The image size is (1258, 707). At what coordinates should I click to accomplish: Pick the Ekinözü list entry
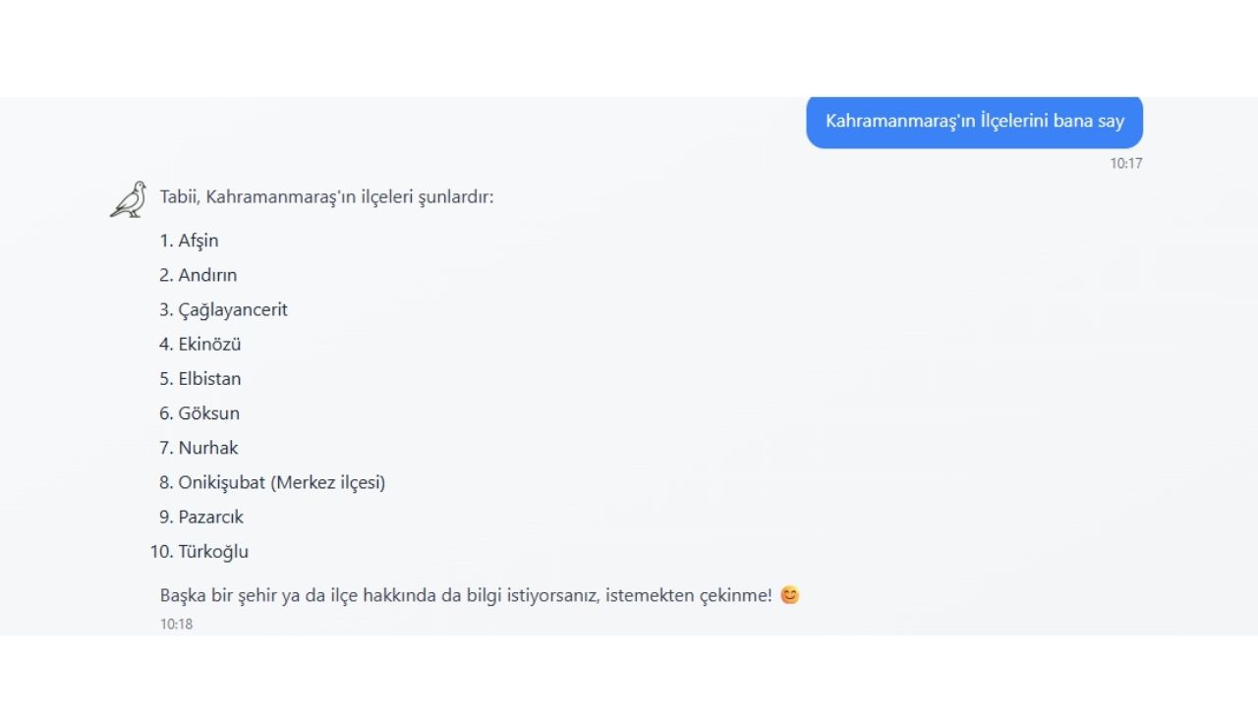pyautogui.click(x=209, y=344)
